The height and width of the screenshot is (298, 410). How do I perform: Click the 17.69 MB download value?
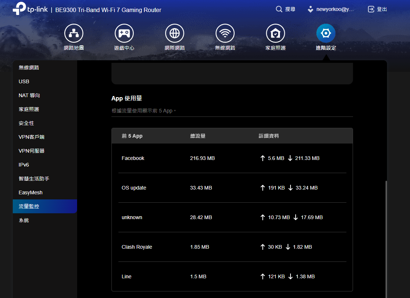pos(312,217)
